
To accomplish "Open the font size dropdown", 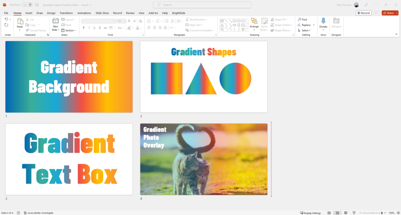I will (124, 21).
